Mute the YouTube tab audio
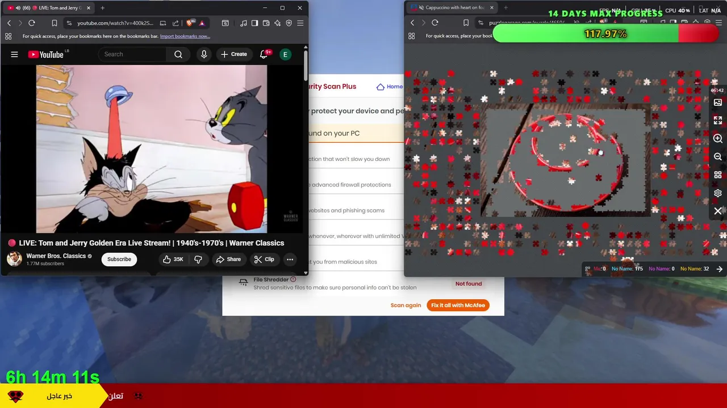Screen dimensions: 727x408 point(18,8)
